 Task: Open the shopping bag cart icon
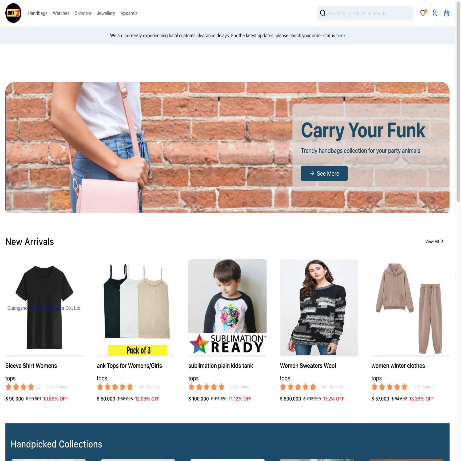coord(447,13)
